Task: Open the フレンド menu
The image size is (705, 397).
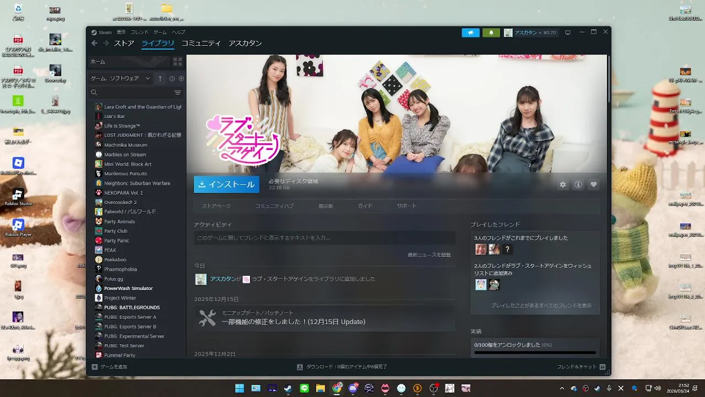Action: (x=139, y=33)
